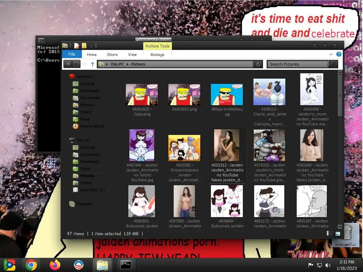This screenshot has height=272, width=363.
Task: Switch to Command Prompt from the taskbar
Action: pyautogui.click(x=126, y=265)
